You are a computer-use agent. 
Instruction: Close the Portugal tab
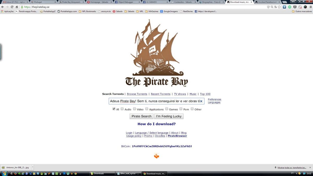(x=55, y=2)
